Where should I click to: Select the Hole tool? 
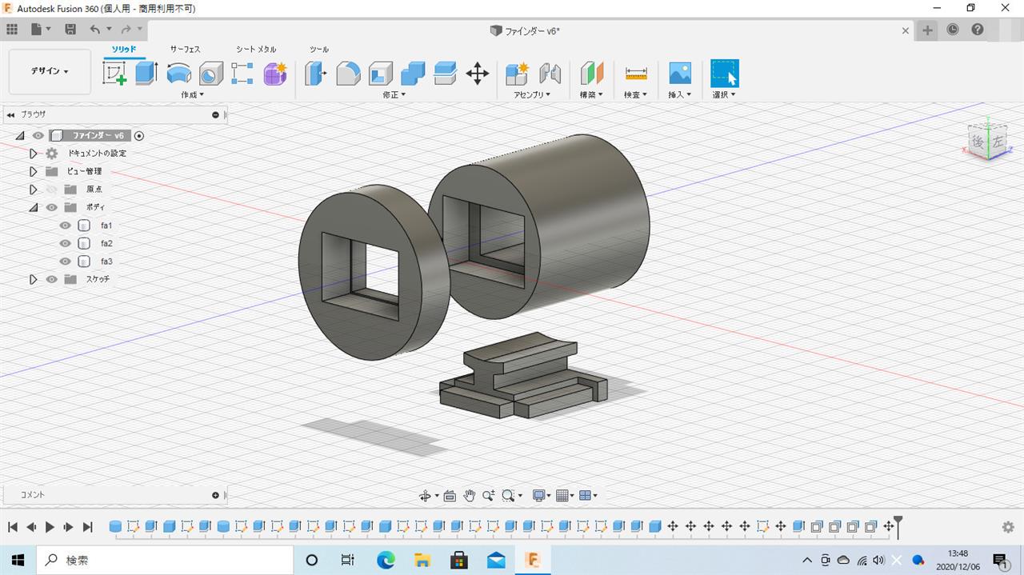click(x=211, y=74)
